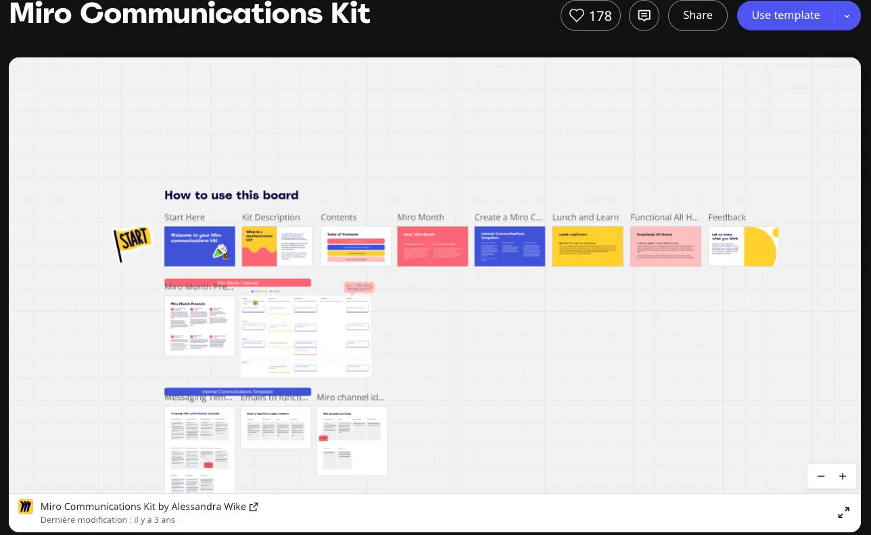The height and width of the screenshot is (535, 871).
Task: Like the template with the heart button
Action: coord(590,16)
